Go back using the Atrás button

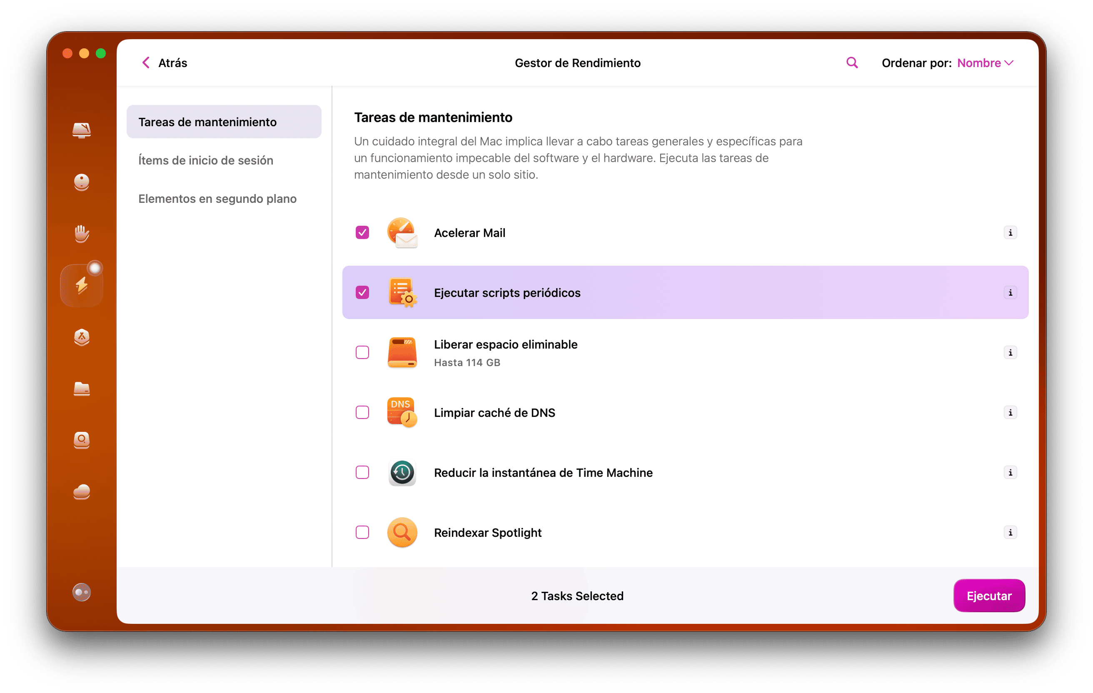(x=163, y=62)
